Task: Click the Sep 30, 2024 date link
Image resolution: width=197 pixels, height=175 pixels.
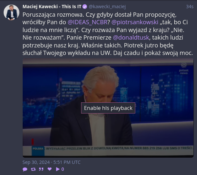Action: tap(52, 162)
